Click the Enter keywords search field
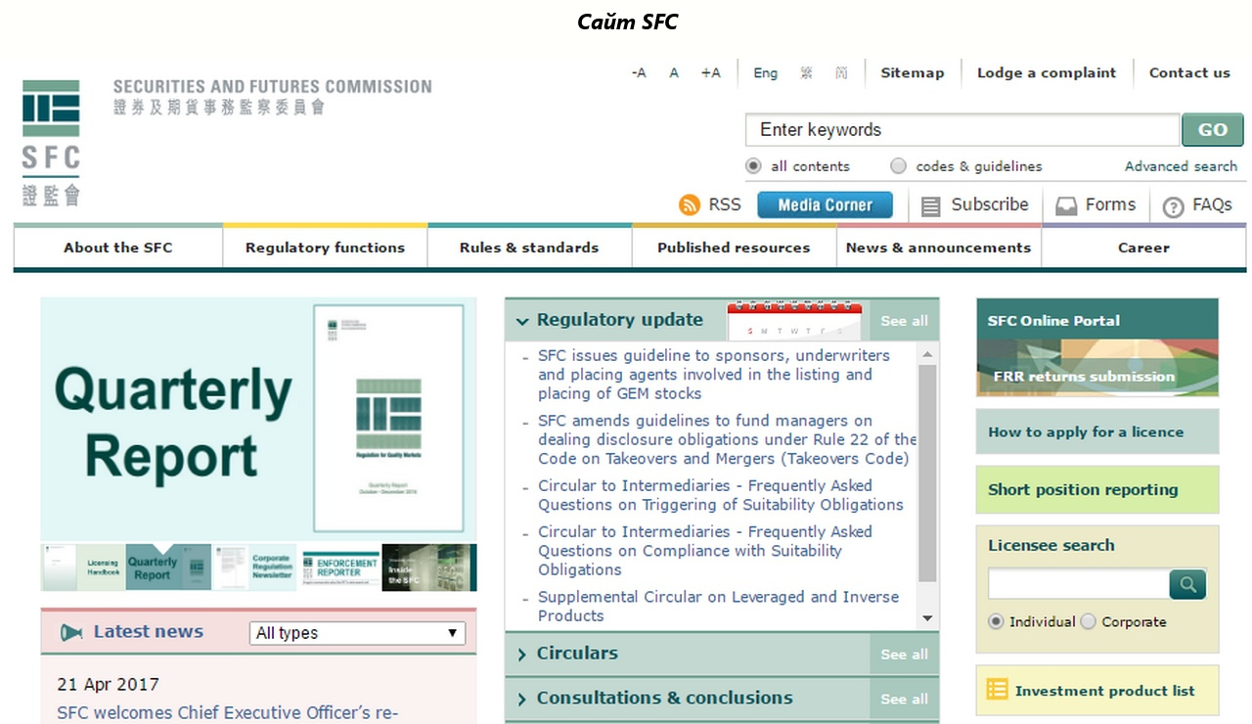The image size is (1252, 724). 962,130
